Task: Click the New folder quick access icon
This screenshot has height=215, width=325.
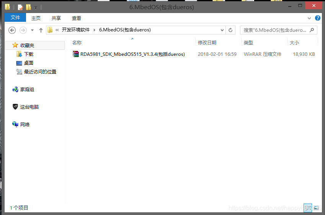Action: [x=29, y=7]
